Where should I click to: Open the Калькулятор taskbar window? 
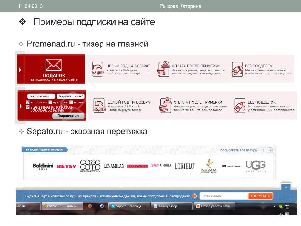click(x=172, y=206)
